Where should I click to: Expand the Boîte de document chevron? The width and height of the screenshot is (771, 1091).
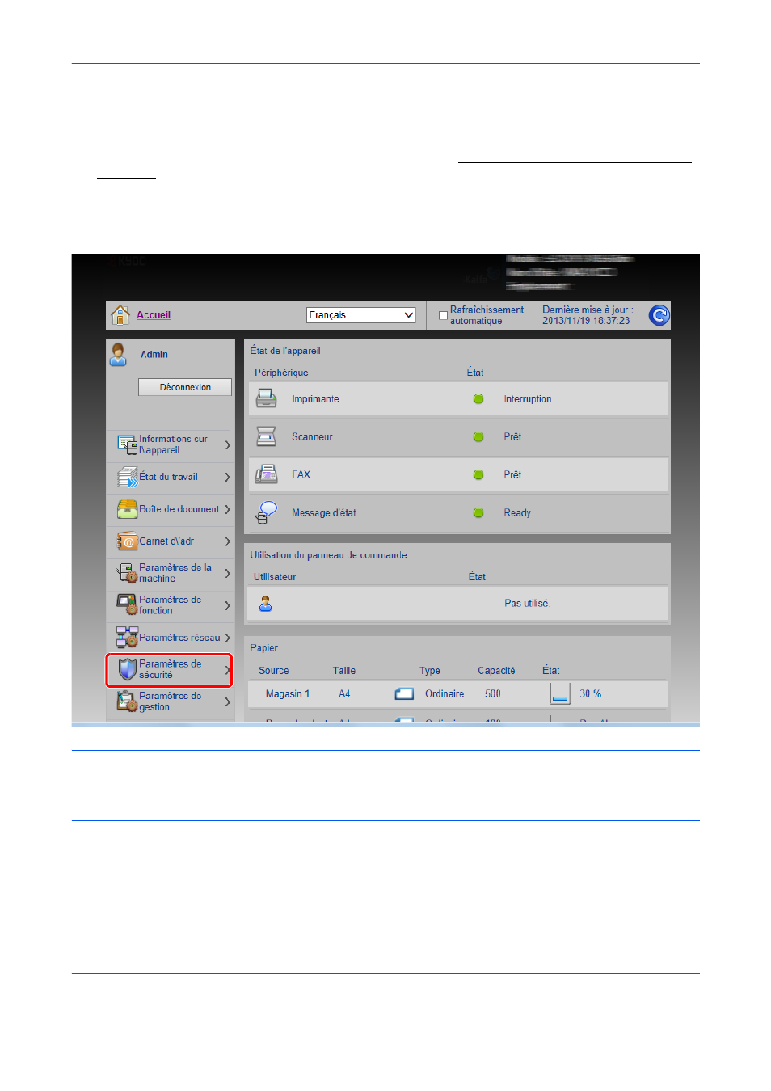(227, 509)
